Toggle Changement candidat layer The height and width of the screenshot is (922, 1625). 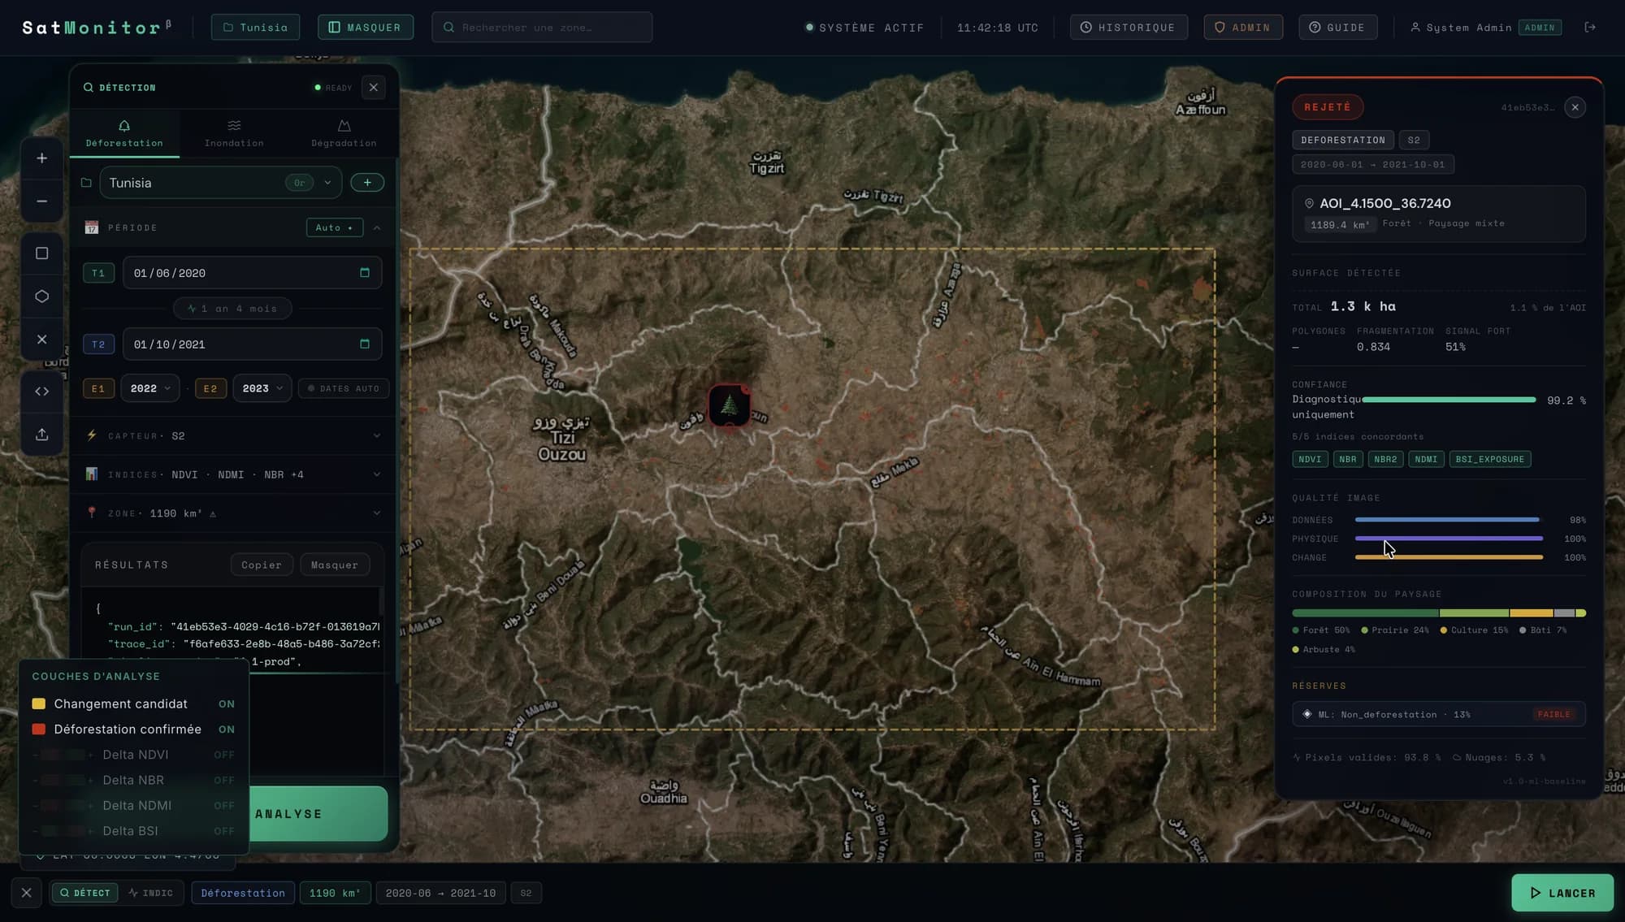pos(133,703)
